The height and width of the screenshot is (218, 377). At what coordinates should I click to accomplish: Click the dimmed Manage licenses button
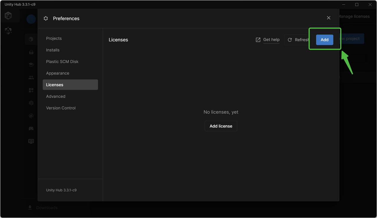355,16
